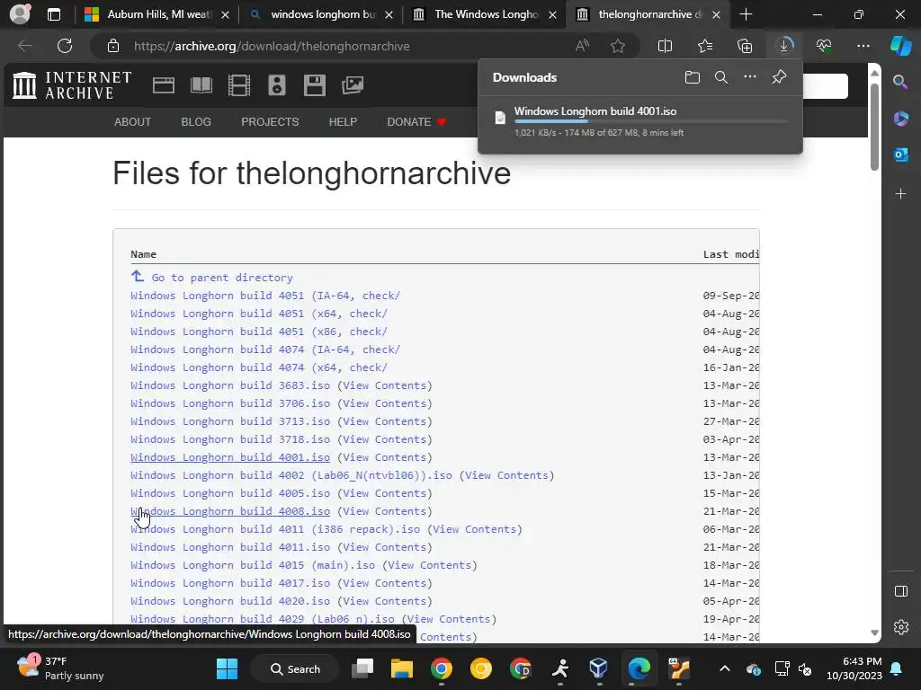
Task: Open the Collections icon
Action: (x=744, y=46)
